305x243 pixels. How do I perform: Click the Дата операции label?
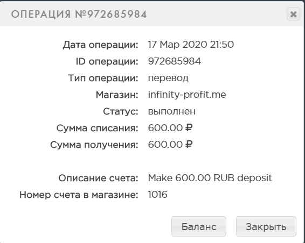(100, 45)
